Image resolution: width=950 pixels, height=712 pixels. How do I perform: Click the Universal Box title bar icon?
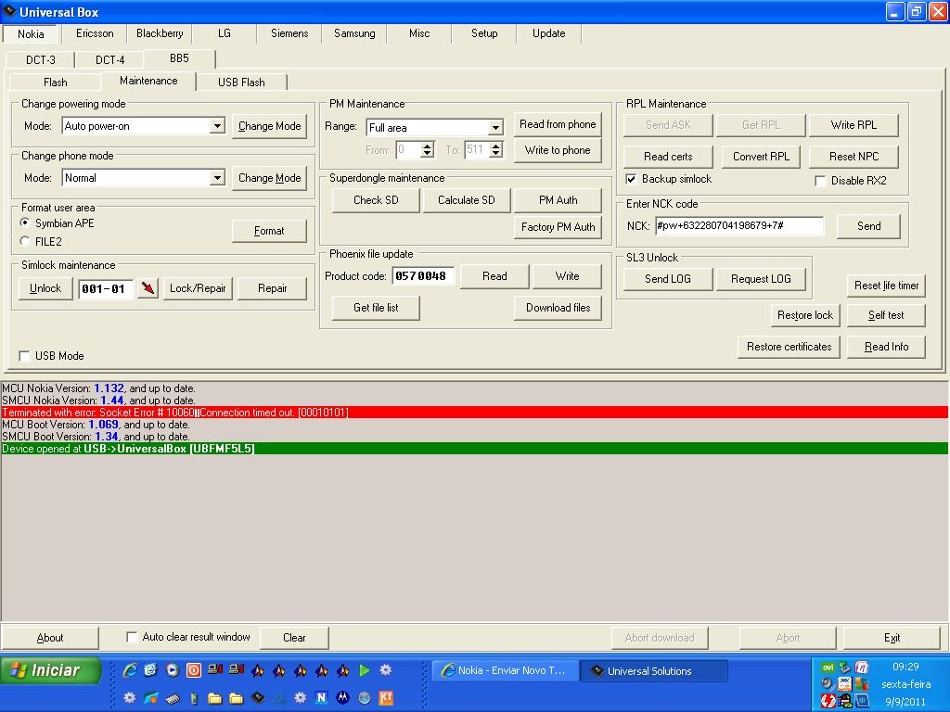[x=10, y=11]
